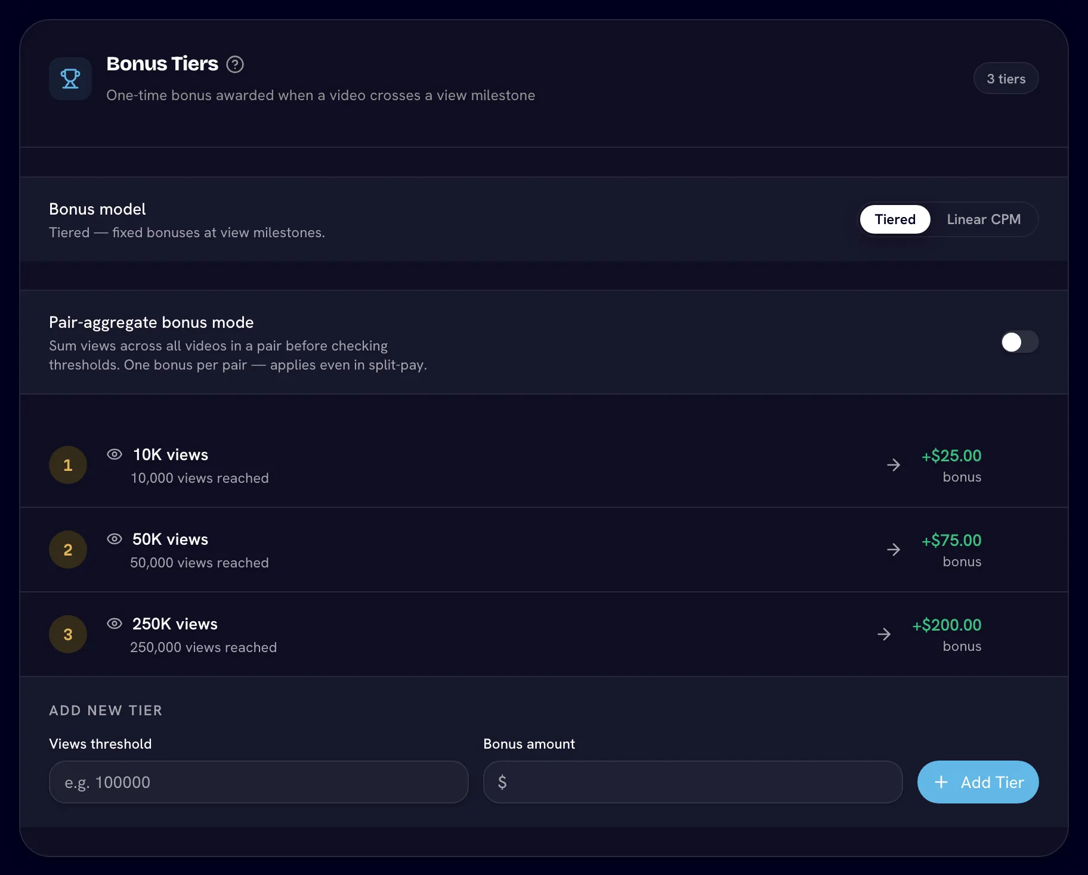Click the eye icon on the 250K views tier
This screenshot has width=1088, height=875.
click(x=115, y=623)
